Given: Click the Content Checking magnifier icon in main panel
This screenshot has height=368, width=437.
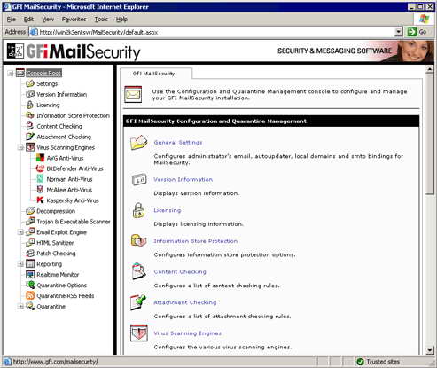Looking at the screenshot, I should coord(138,271).
